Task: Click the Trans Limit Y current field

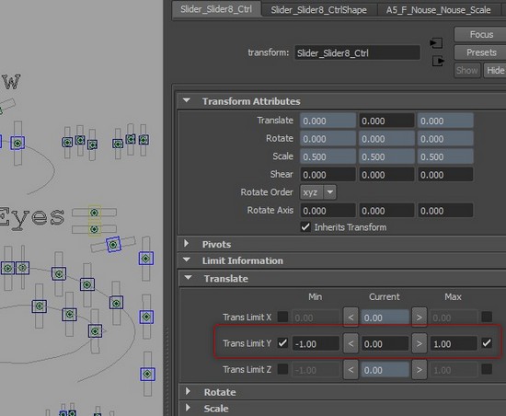Action: point(385,344)
